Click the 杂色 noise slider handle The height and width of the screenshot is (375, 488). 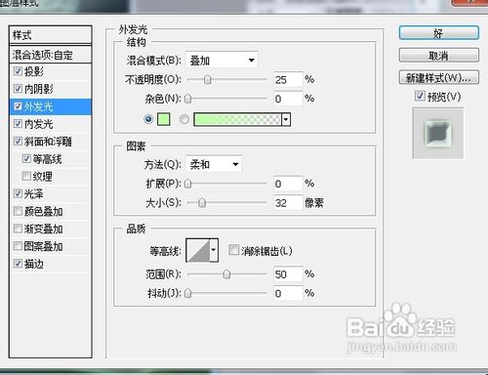pyautogui.click(x=187, y=99)
